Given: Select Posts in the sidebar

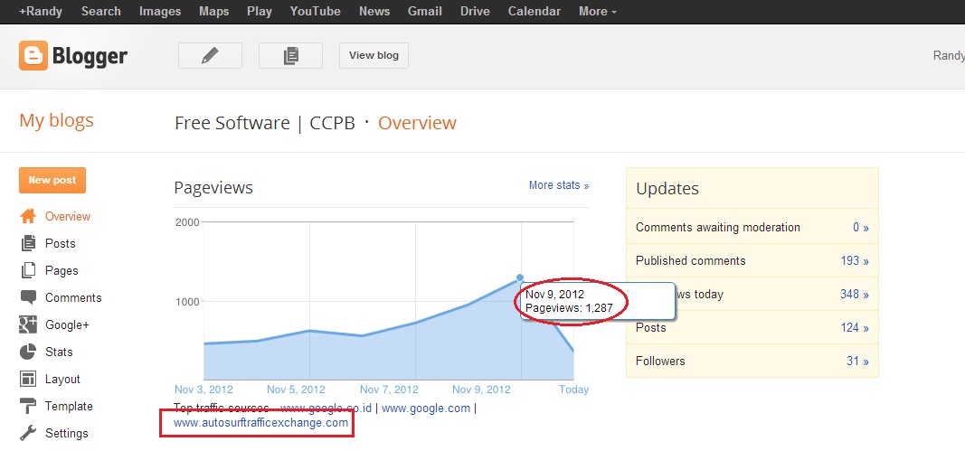Looking at the screenshot, I should click(61, 244).
